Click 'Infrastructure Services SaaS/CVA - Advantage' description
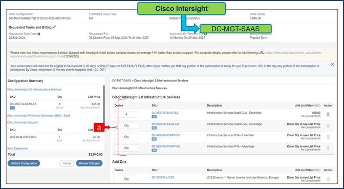The image size is (344, 189). click(234, 124)
